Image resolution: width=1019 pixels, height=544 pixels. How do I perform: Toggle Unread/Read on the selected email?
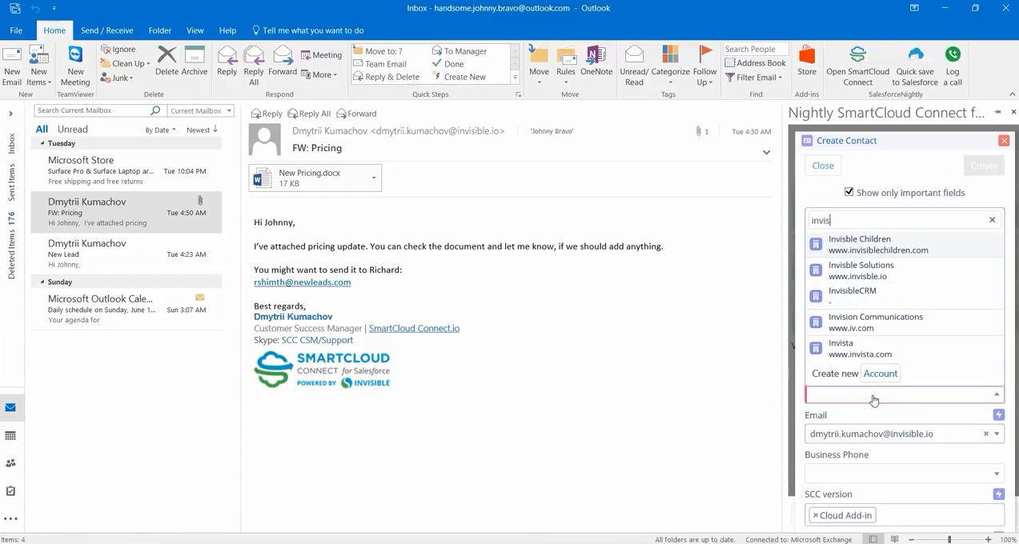pos(633,64)
